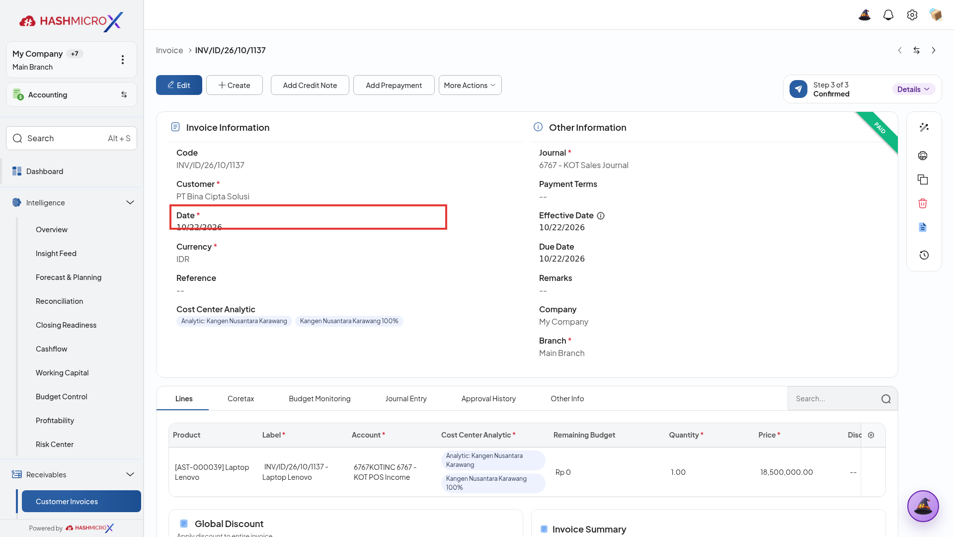The image size is (954, 537).
Task: Click the HashMicro logo
Action: (x=71, y=21)
